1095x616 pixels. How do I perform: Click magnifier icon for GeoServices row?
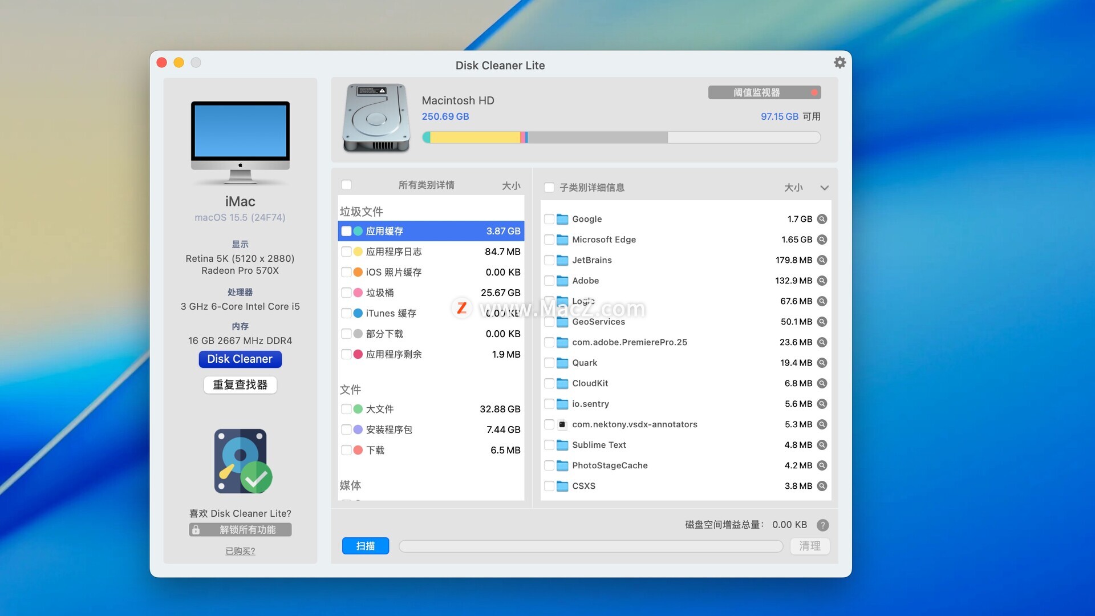pyautogui.click(x=822, y=322)
